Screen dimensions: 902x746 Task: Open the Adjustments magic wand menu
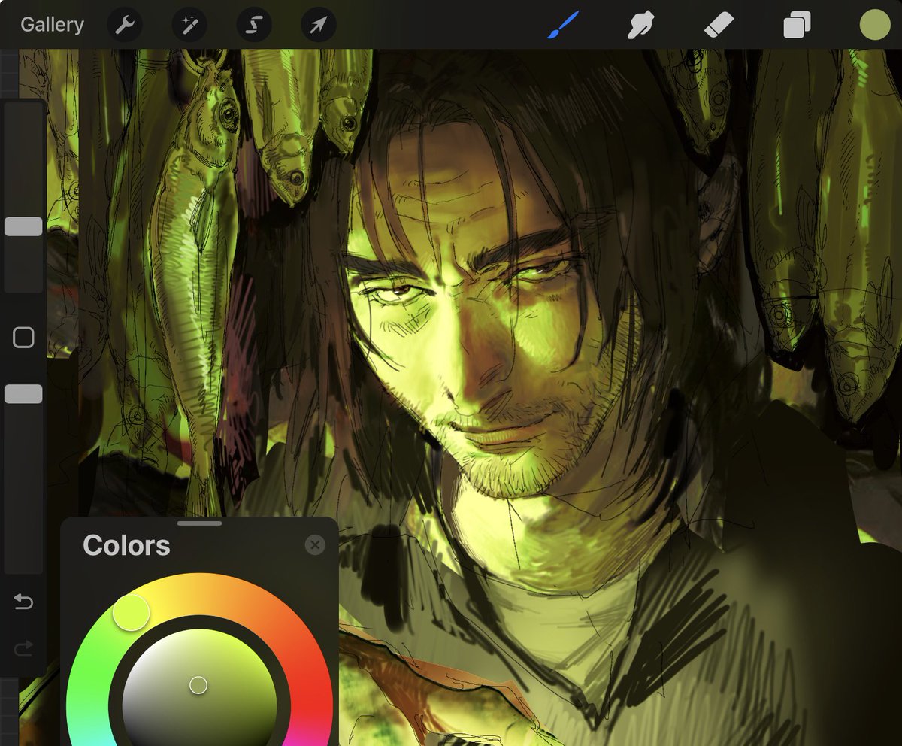pos(189,26)
